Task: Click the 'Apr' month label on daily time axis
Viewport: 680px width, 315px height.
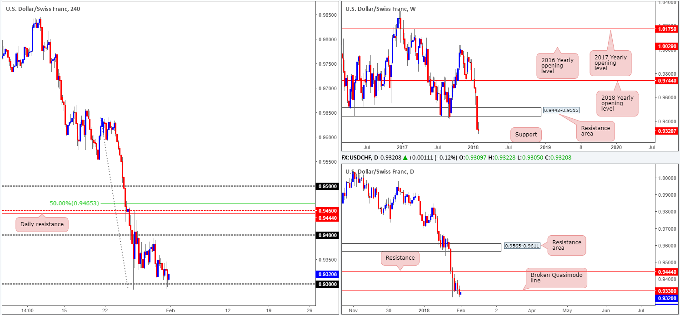Action: point(531,311)
